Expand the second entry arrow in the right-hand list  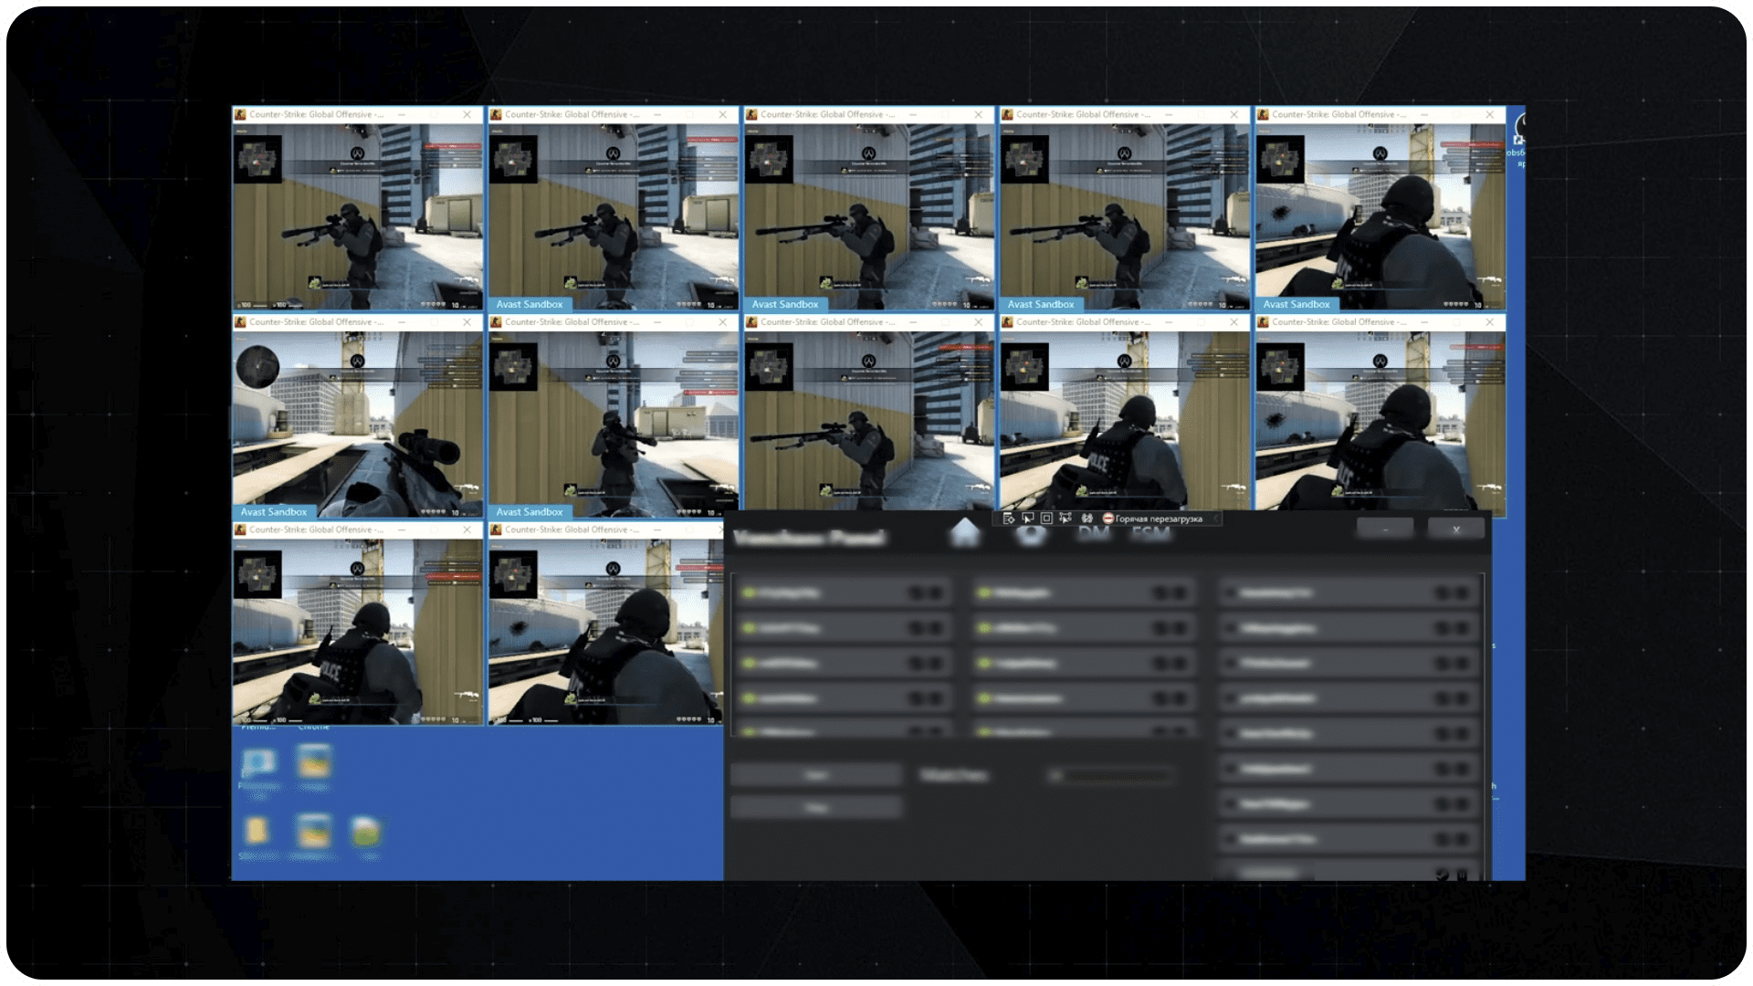click(1231, 629)
